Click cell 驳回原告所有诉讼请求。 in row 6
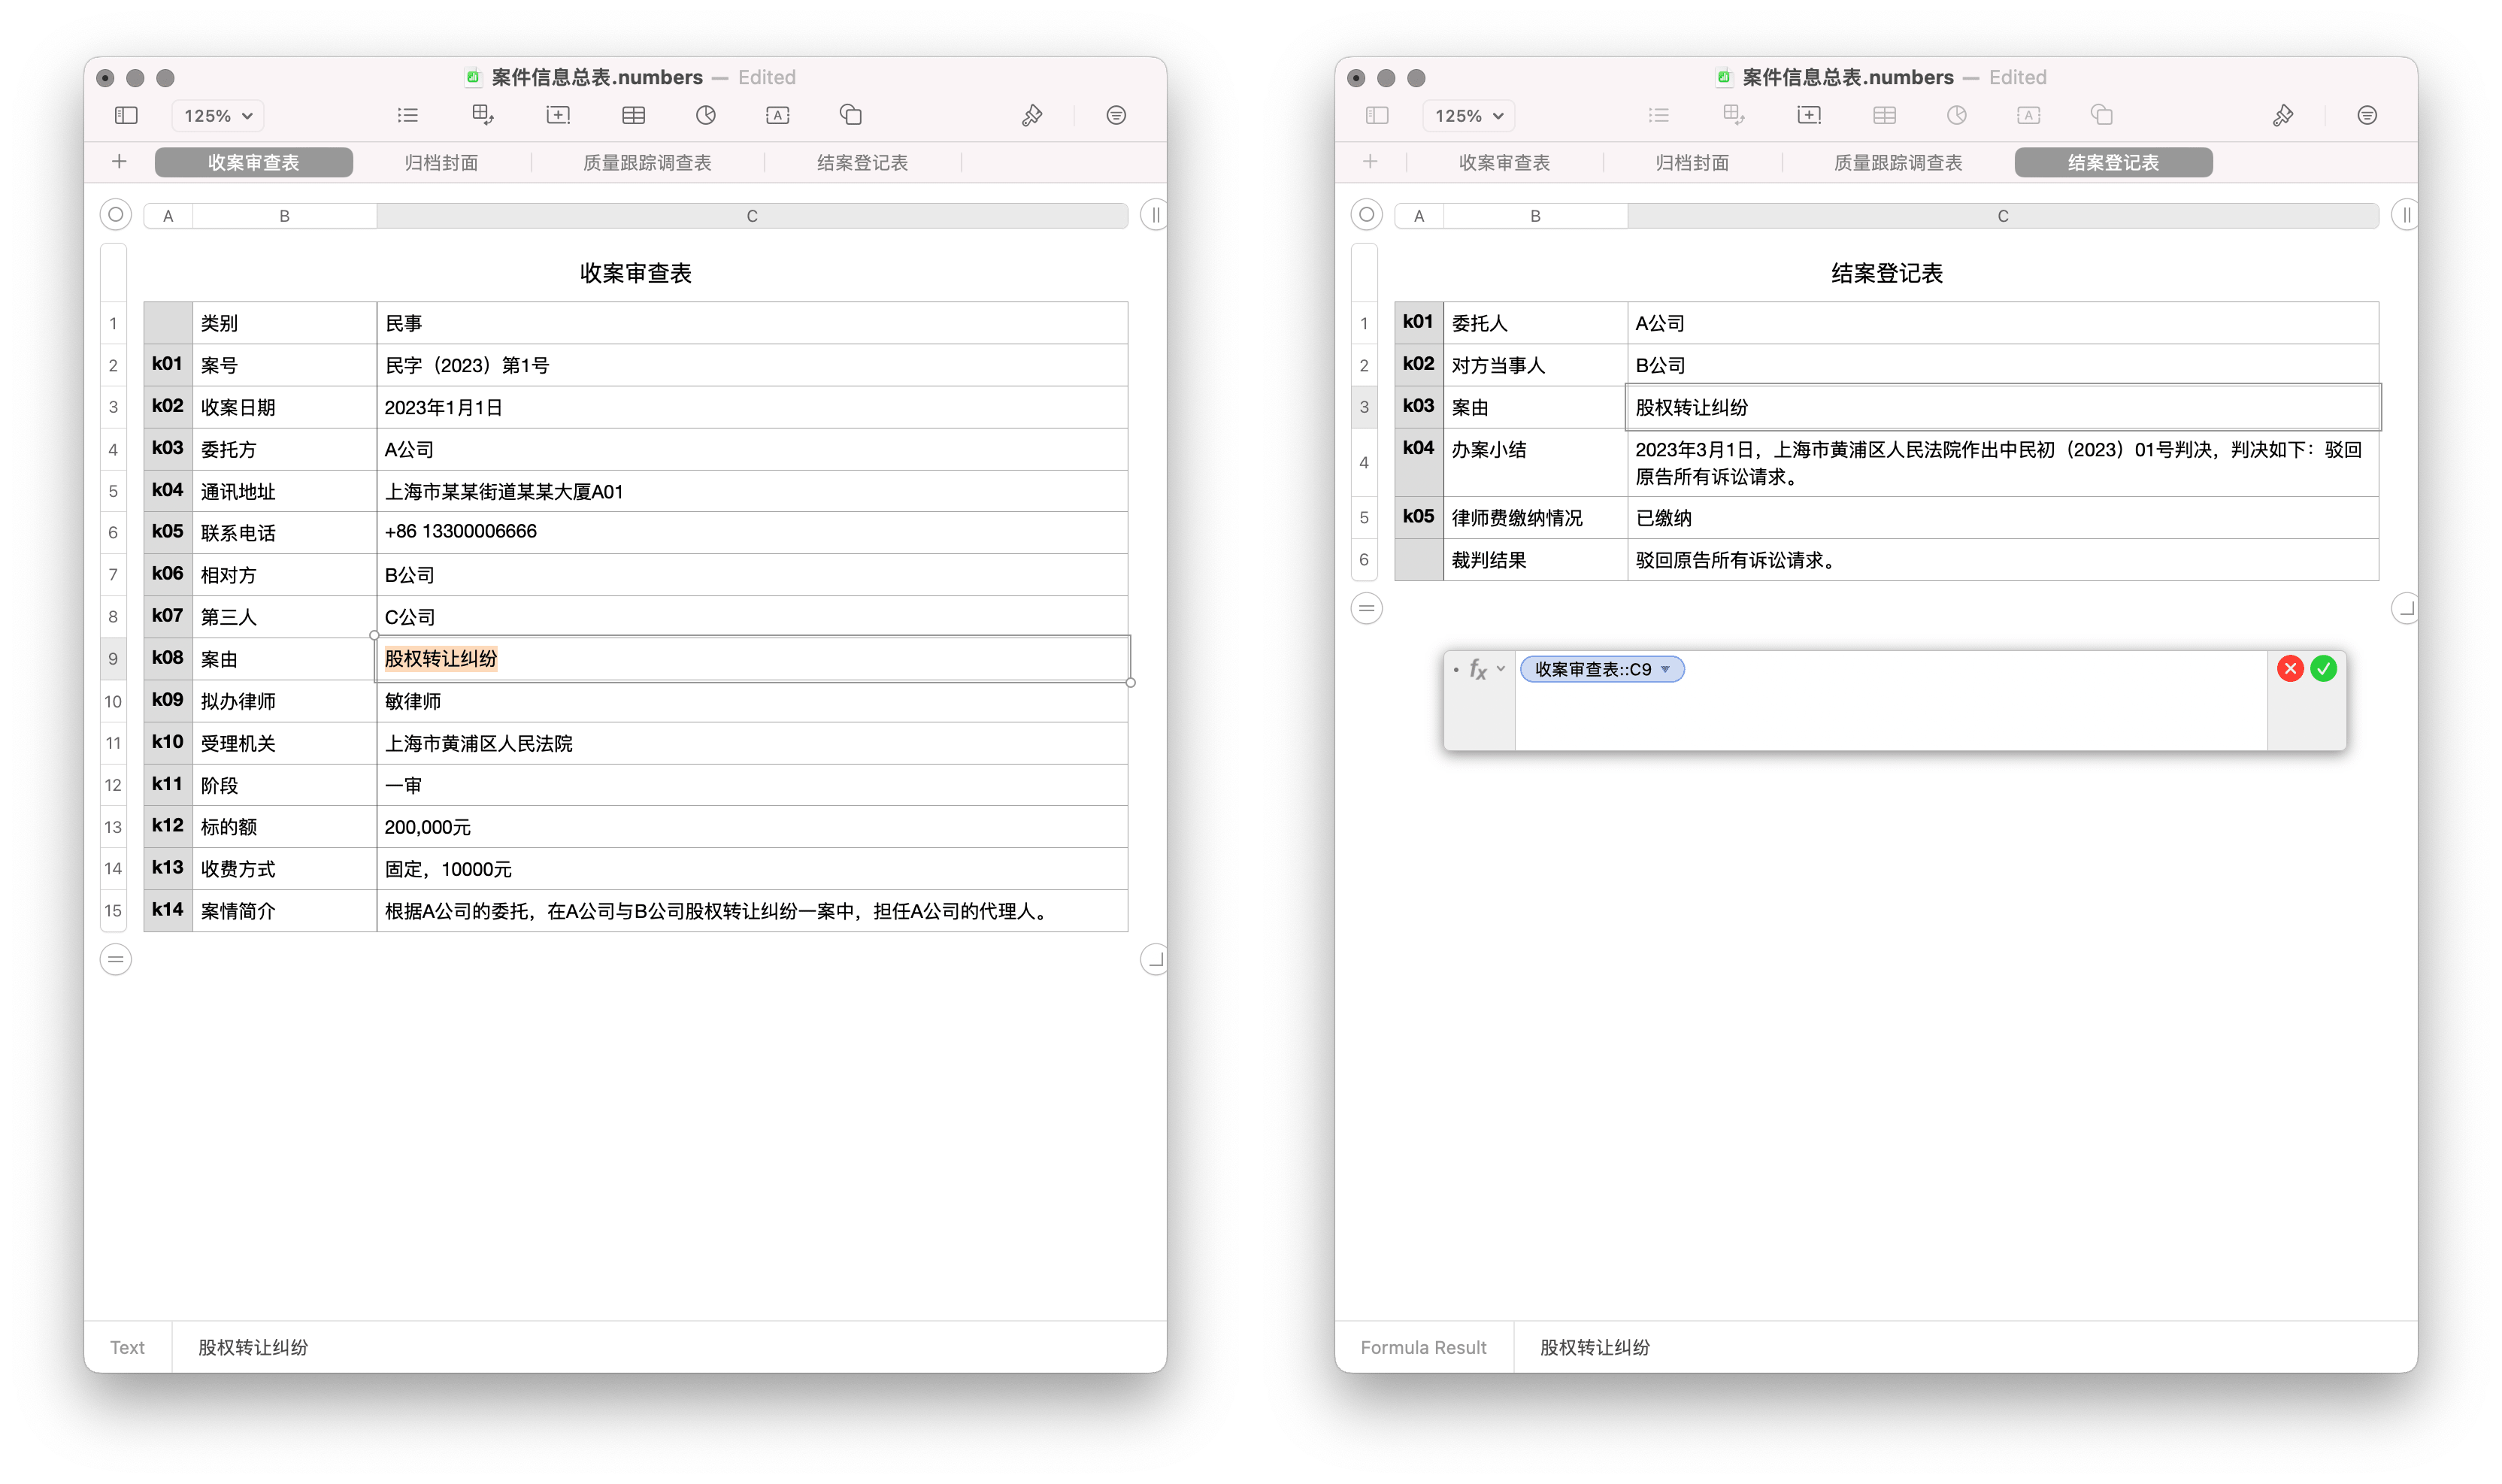The height and width of the screenshot is (1484, 2502). [x=2003, y=560]
